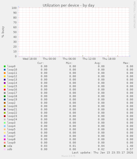Select the loop3 legend label
The height and width of the screenshot is (159, 137).
pos(11,123)
